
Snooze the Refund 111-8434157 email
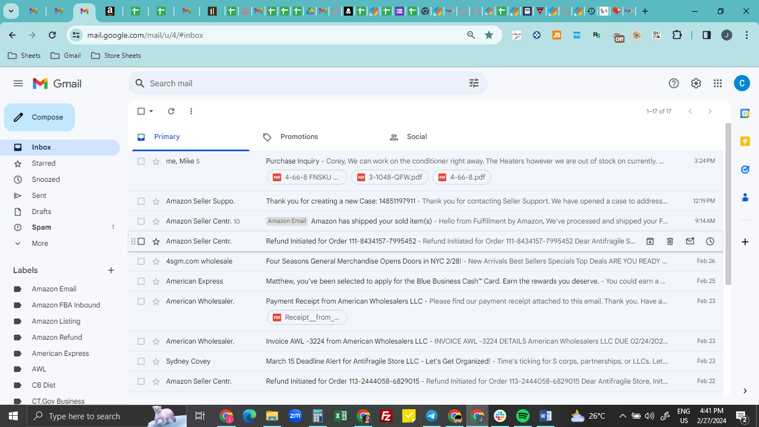pyautogui.click(x=710, y=241)
